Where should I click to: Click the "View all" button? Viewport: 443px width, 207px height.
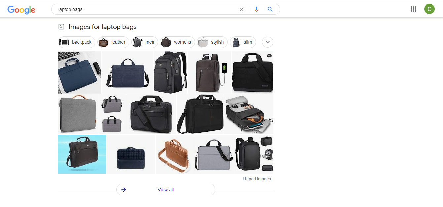tap(166, 190)
